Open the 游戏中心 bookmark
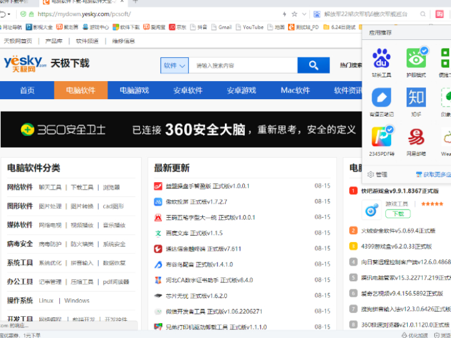The width and height of the screenshot is (451, 338). [x=96, y=27]
